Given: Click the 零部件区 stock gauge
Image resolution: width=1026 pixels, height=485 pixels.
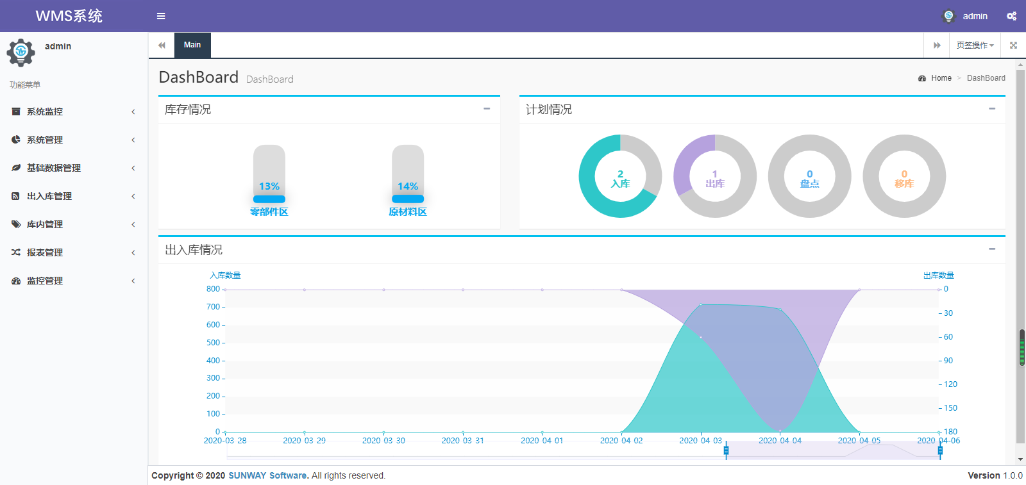Looking at the screenshot, I should click(269, 174).
